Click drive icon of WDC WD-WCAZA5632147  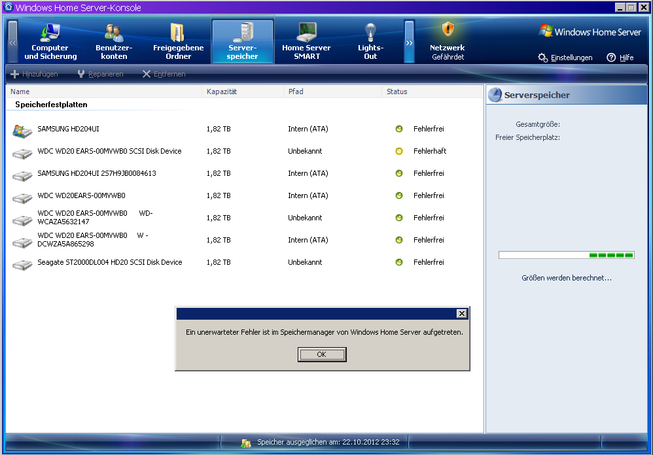tap(22, 220)
